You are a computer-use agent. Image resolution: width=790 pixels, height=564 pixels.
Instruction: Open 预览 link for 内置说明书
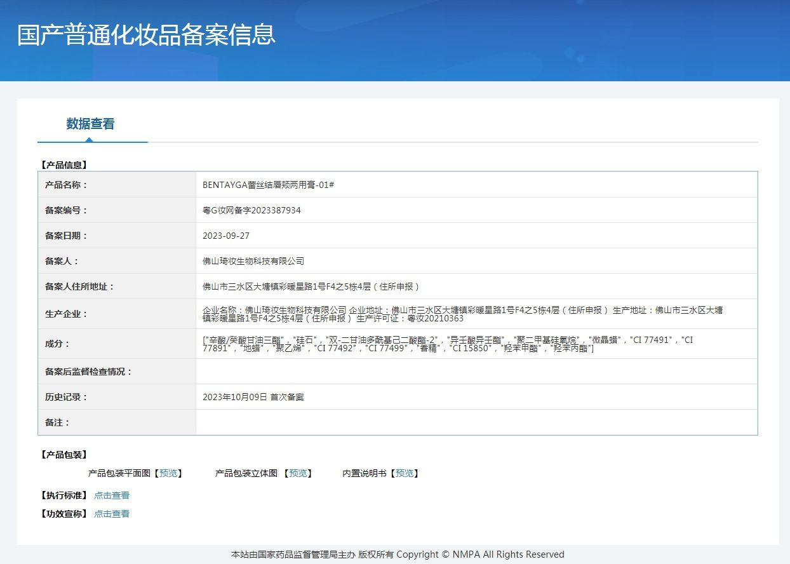pos(405,473)
